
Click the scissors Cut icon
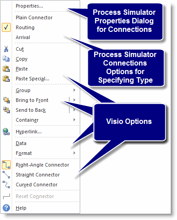pyautogui.click(x=6, y=49)
